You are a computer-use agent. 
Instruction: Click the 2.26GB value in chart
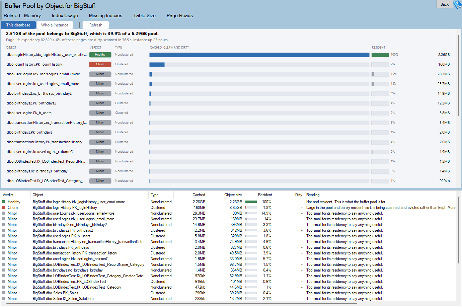tap(444, 55)
